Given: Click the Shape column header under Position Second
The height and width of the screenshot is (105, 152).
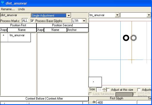Looking at the screenshot, I should point(40,30).
